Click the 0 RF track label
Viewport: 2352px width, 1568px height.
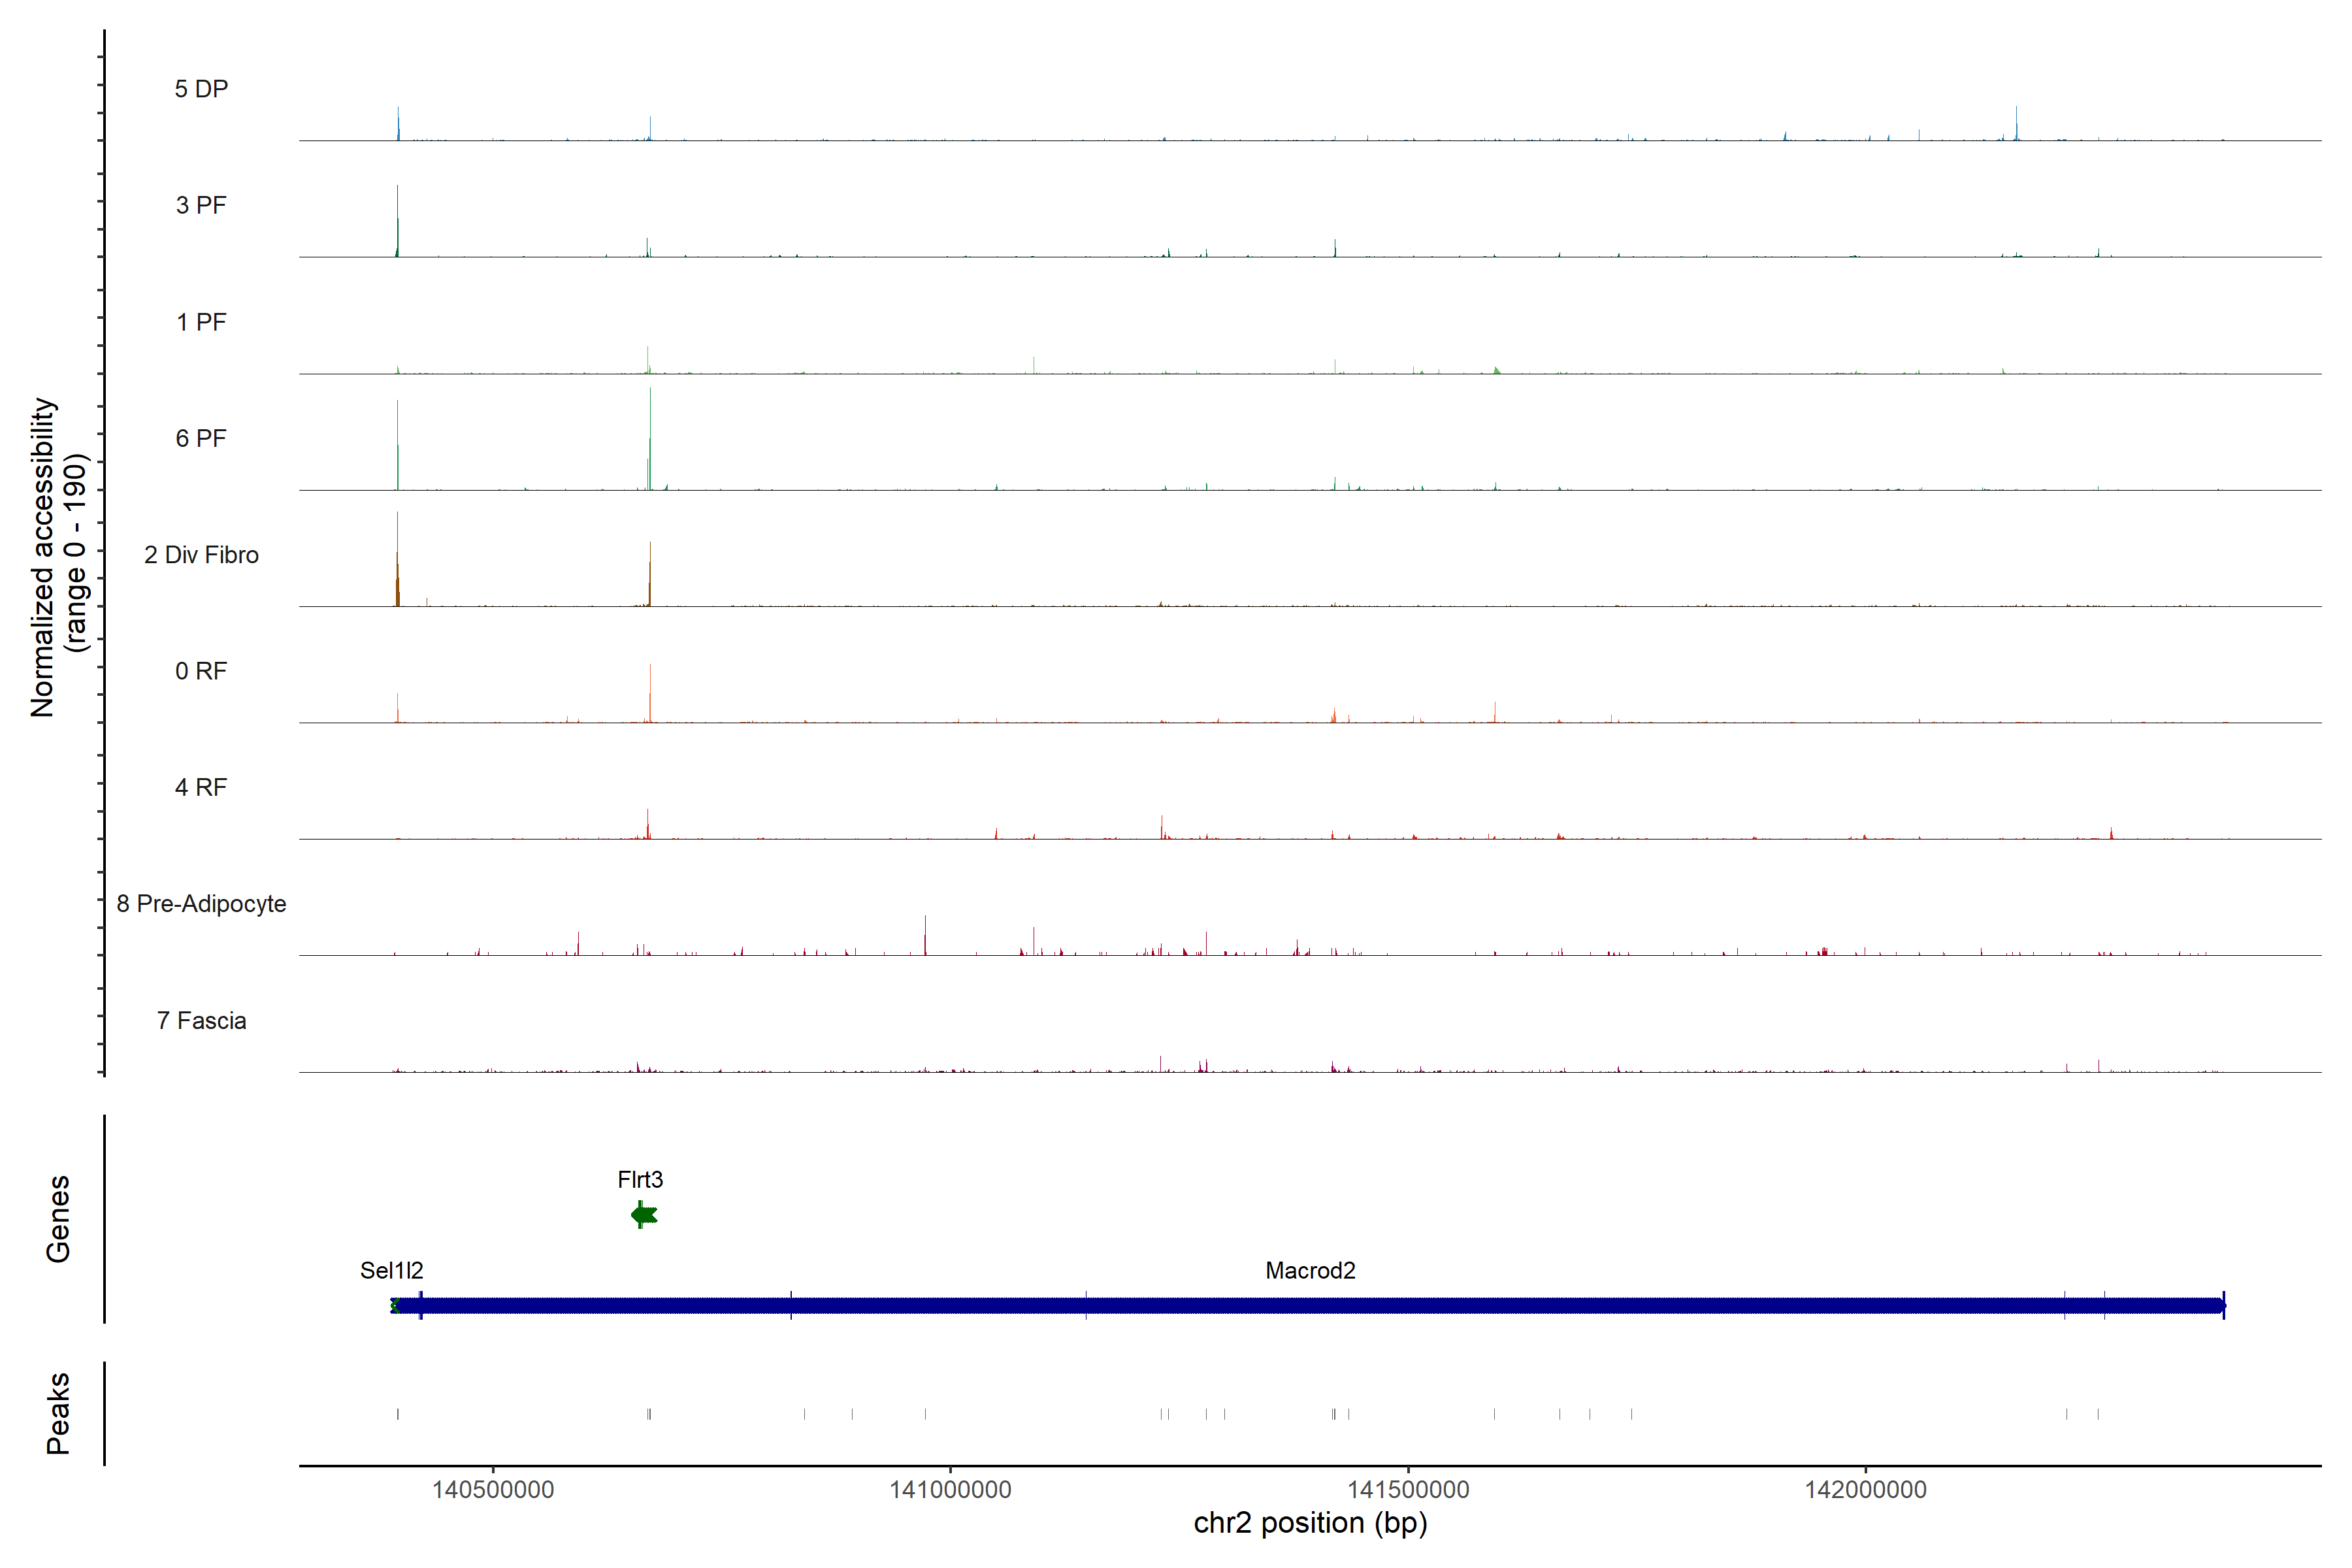201,671
